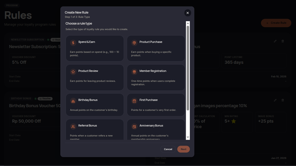This screenshot has width=296, height=166.
Task: Click the 'Choose a rule type' heading
Action: coord(79,23)
